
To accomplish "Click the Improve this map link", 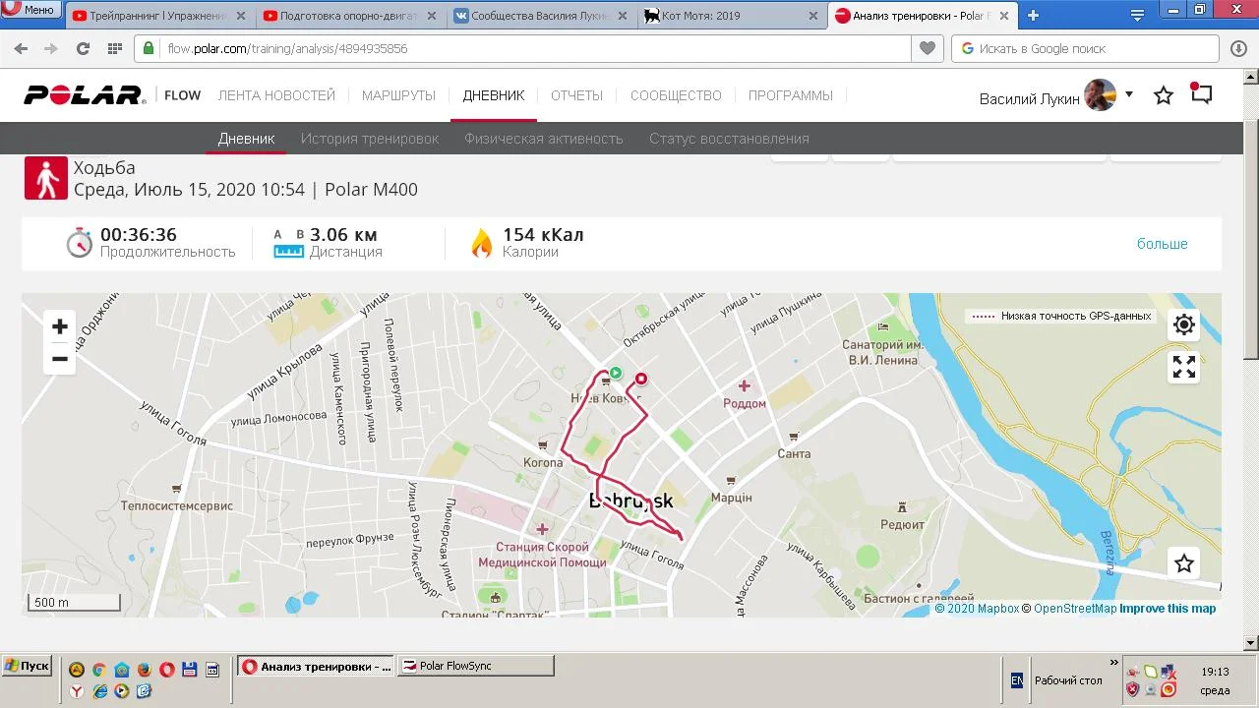I will 1168,609.
